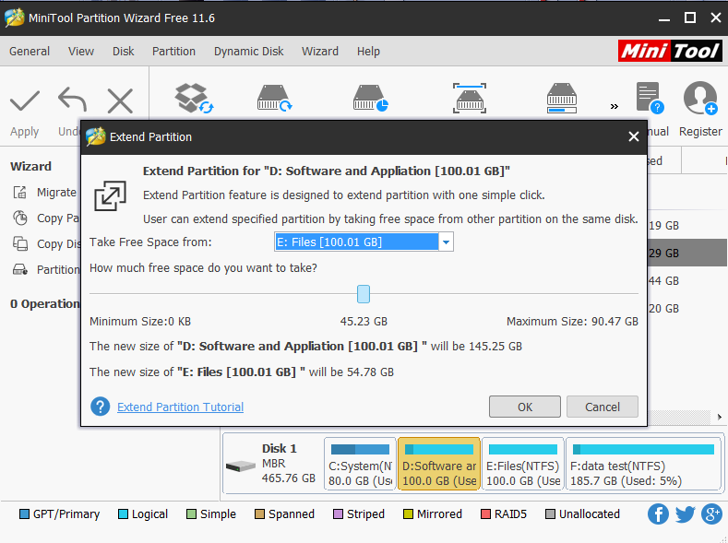Click the help question mark icon in dialog
728x543 pixels.
[x=100, y=407]
